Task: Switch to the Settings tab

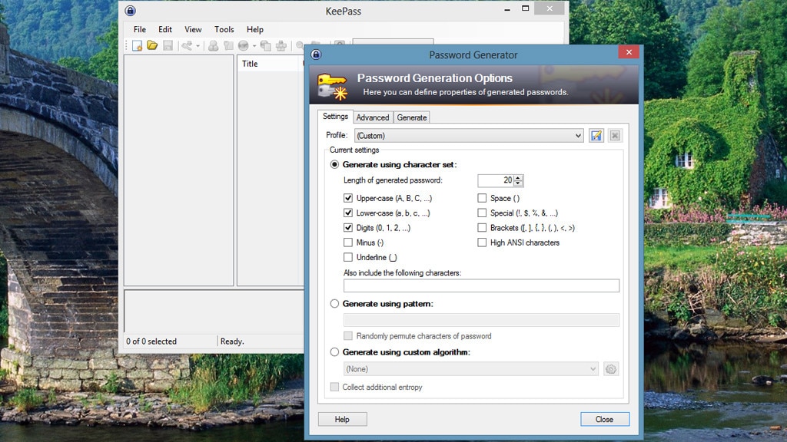Action: [335, 117]
